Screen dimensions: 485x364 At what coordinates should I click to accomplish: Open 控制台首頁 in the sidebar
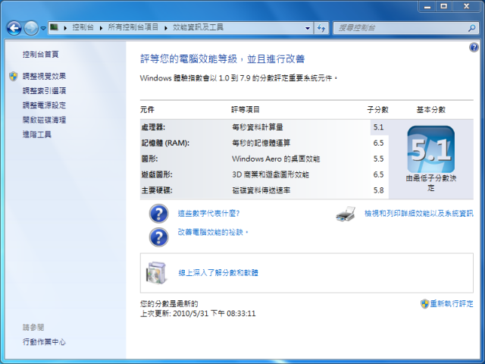40,55
